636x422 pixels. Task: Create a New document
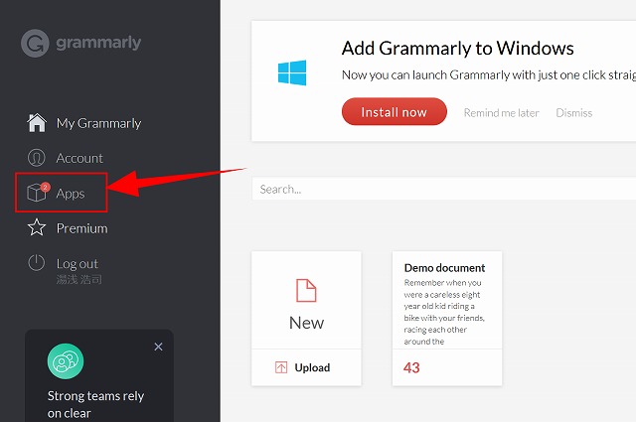pos(306,300)
